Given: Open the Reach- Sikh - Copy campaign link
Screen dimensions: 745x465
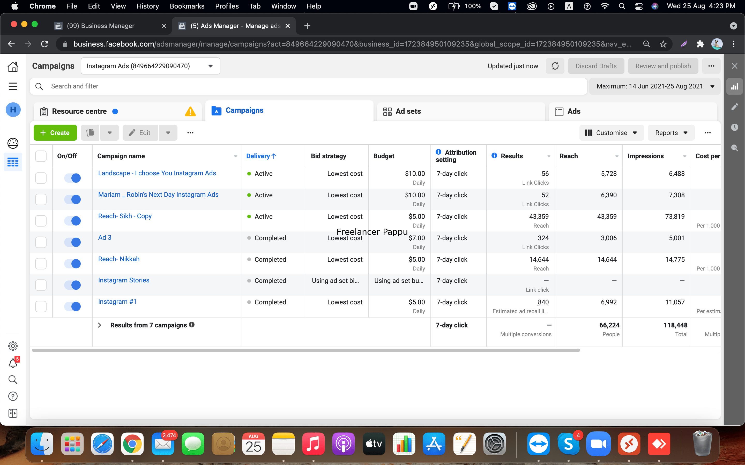Looking at the screenshot, I should [x=125, y=216].
